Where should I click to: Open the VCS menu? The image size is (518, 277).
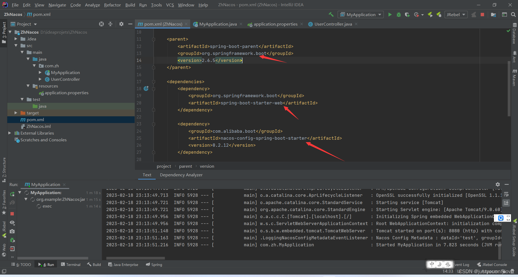point(170,5)
